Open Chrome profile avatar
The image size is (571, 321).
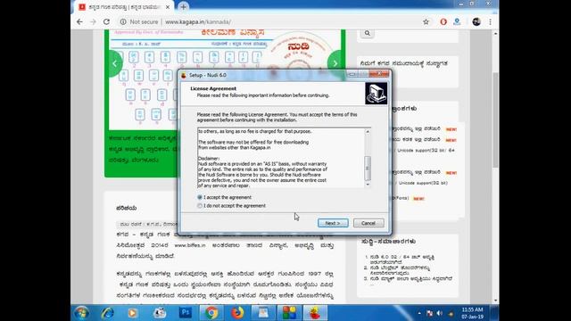pyautogui.click(x=476, y=21)
